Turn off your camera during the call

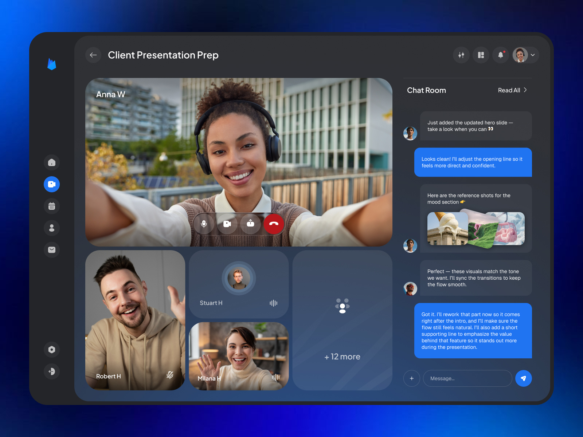coord(227,224)
